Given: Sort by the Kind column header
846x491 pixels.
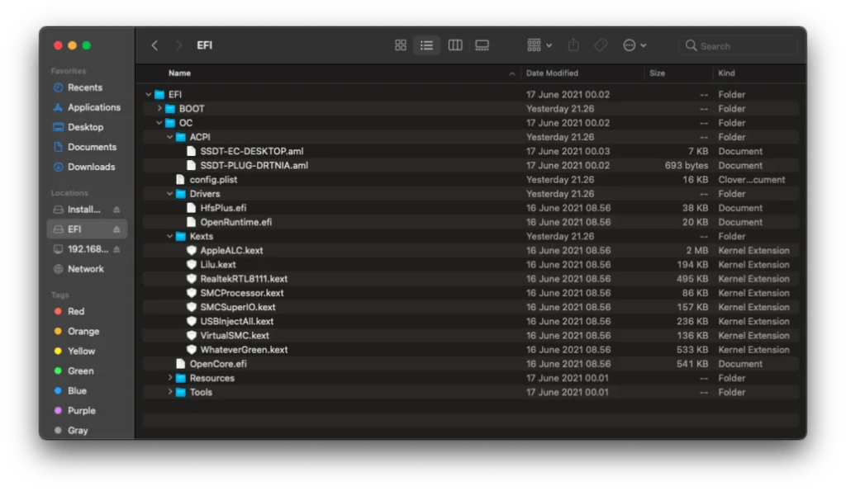Looking at the screenshot, I should pos(726,73).
